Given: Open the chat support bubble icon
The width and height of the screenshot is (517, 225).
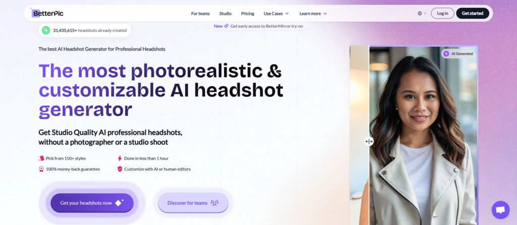Looking at the screenshot, I should pyautogui.click(x=500, y=210).
